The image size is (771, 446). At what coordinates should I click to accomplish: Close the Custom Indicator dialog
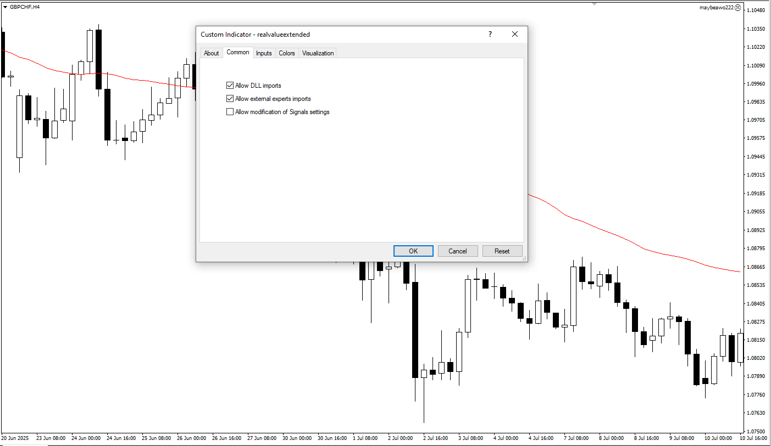click(x=515, y=34)
